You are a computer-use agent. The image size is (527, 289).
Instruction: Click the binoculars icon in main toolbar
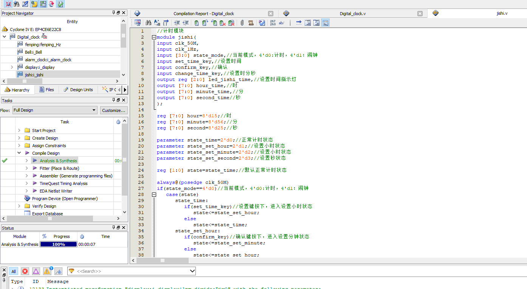pyautogui.click(x=16, y=4)
